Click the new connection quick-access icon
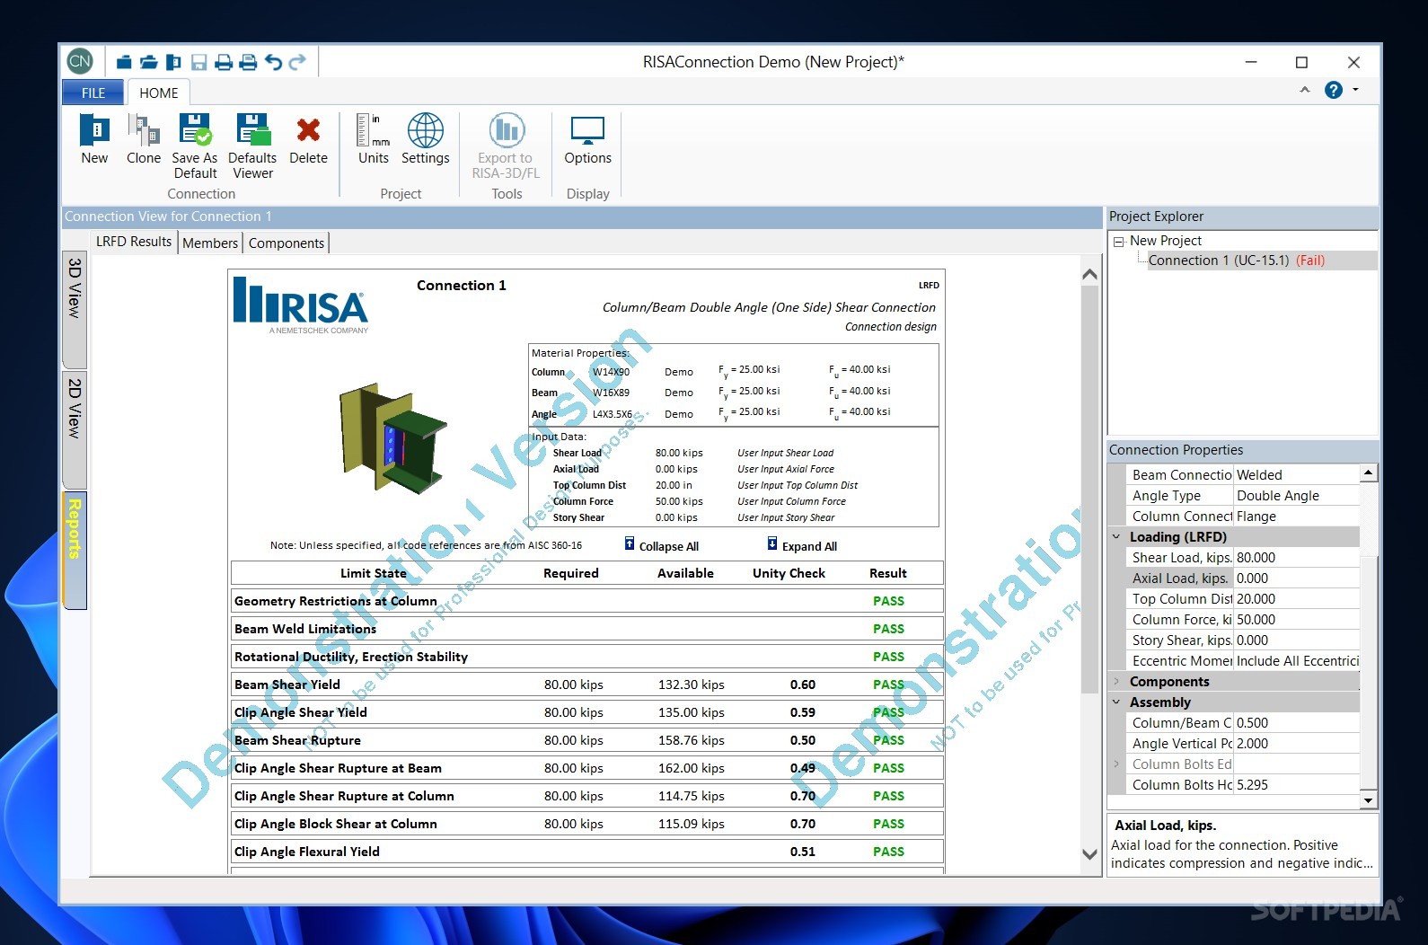The height and width of the screenshot is (945, 1428). pyautogui.click(x=173, y=62)
